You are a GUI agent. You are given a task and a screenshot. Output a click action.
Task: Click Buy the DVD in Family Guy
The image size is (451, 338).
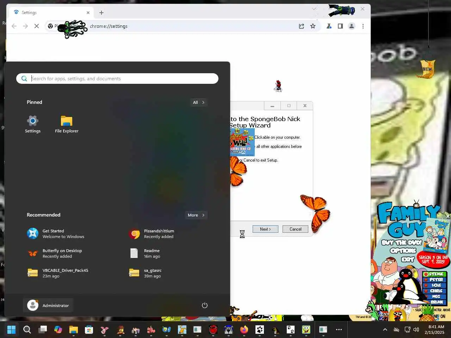(401, 243)
